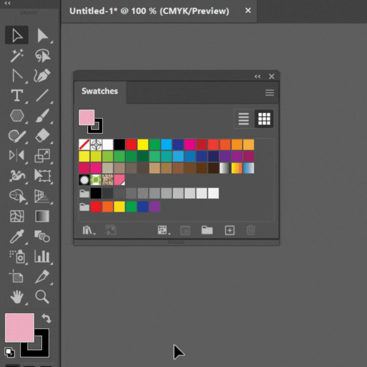Image resolution: width=367 pixels, height=367 pixels.
Task: Switch Swatches panel to list view
Action: point(244,119)
